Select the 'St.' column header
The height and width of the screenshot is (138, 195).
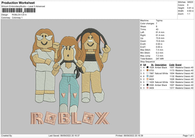pyautogui.click(x=152, y=65)
